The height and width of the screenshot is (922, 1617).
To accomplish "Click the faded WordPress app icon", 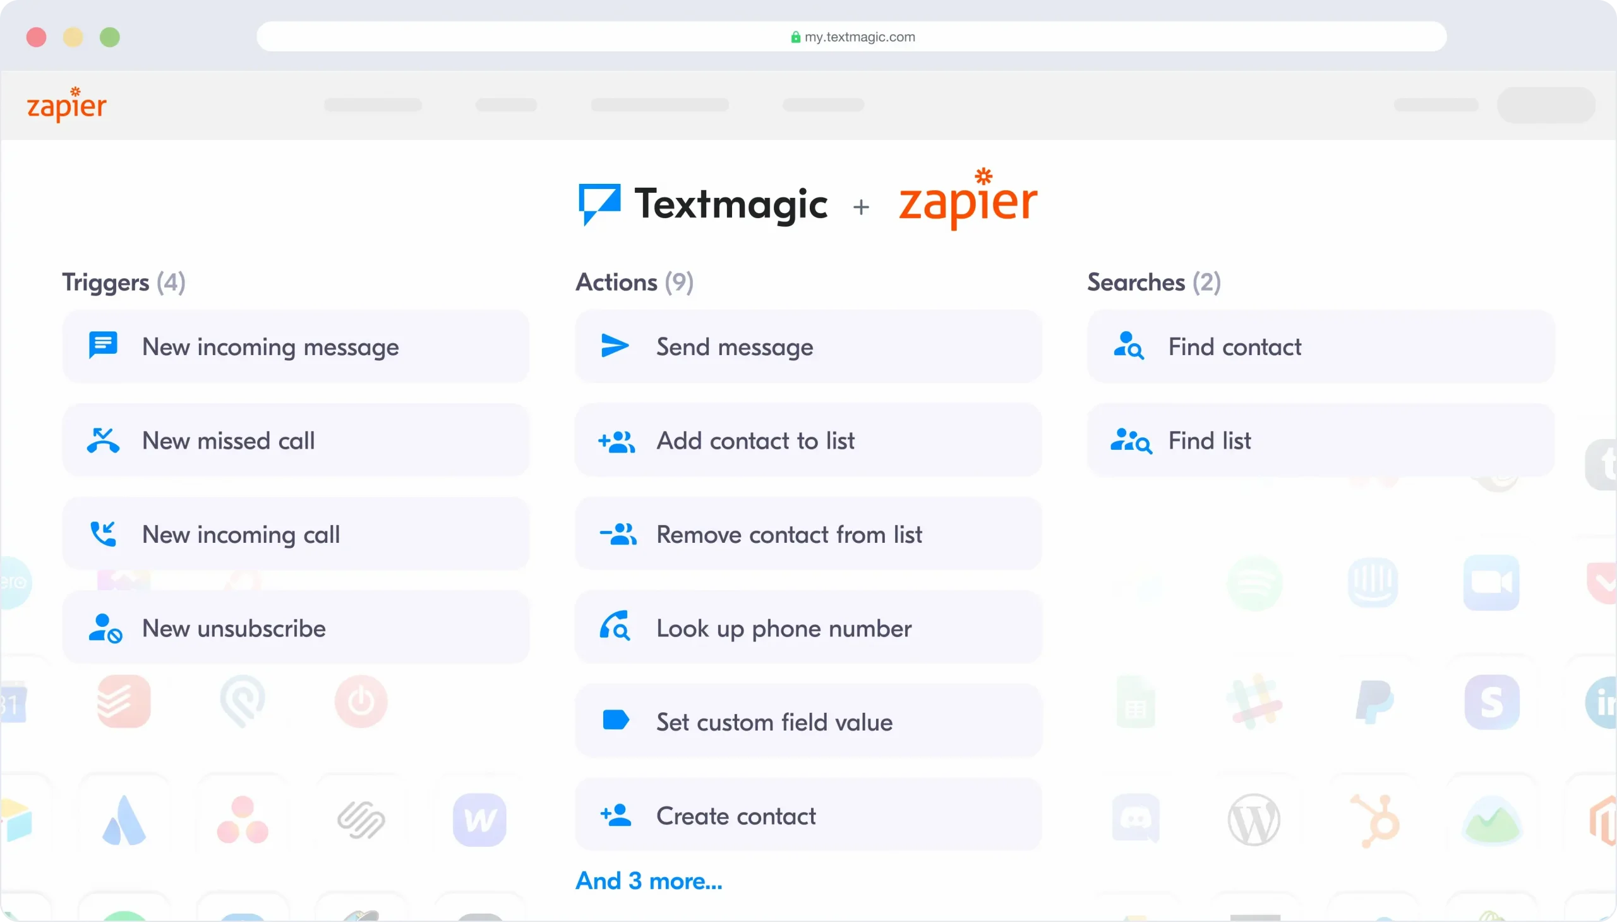I will [1254, 820].
